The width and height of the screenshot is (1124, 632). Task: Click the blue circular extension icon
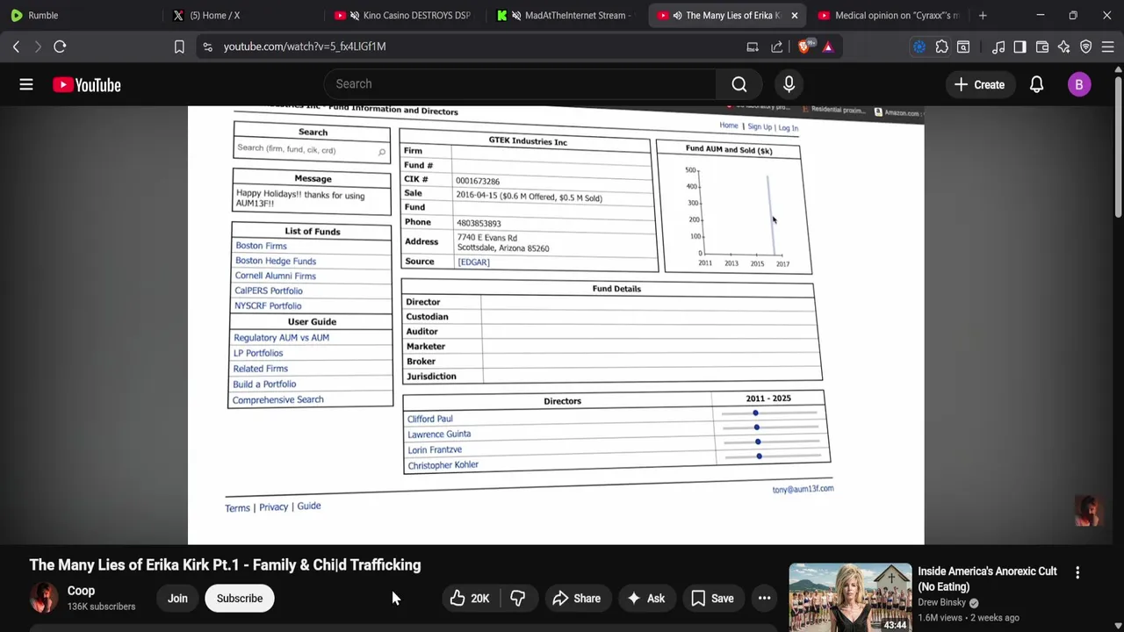[919, 47]
